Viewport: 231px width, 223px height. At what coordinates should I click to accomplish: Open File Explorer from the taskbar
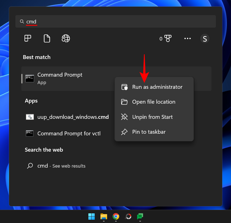[x=104, y=216]
